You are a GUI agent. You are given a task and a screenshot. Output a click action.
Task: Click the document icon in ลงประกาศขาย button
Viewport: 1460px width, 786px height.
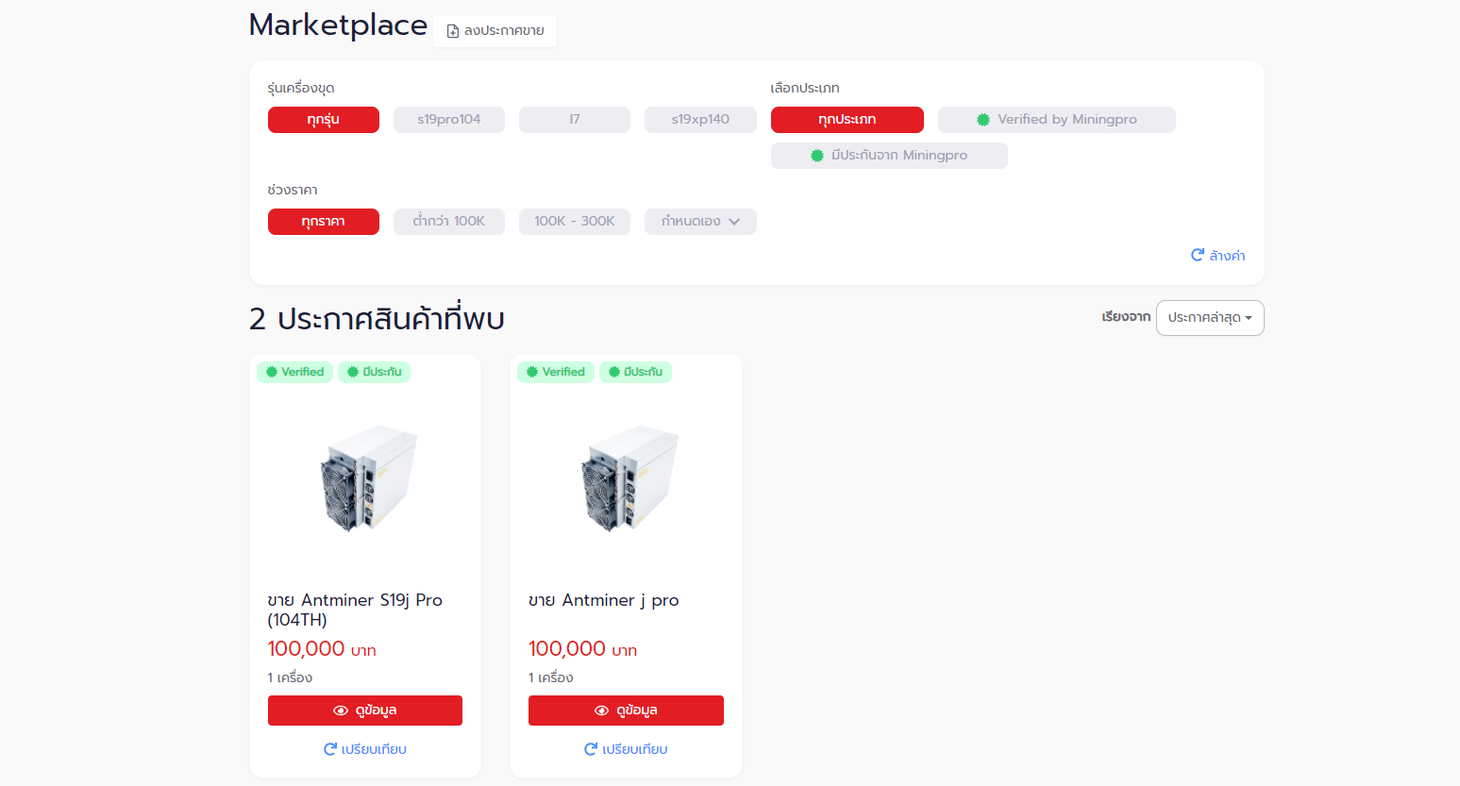[453, 31]
